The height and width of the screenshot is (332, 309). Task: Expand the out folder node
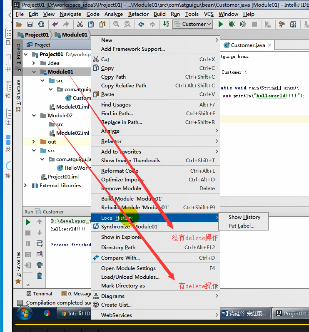pos(34,141)
